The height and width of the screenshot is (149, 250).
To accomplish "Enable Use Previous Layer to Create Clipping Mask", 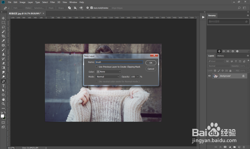I will (x=96, y=67).
